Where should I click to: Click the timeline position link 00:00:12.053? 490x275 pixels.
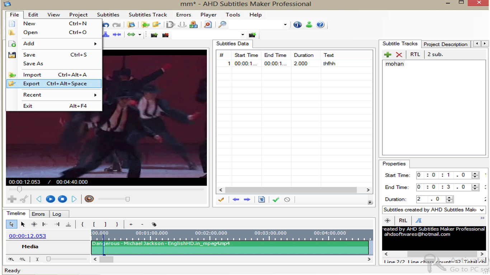[27, 236]
